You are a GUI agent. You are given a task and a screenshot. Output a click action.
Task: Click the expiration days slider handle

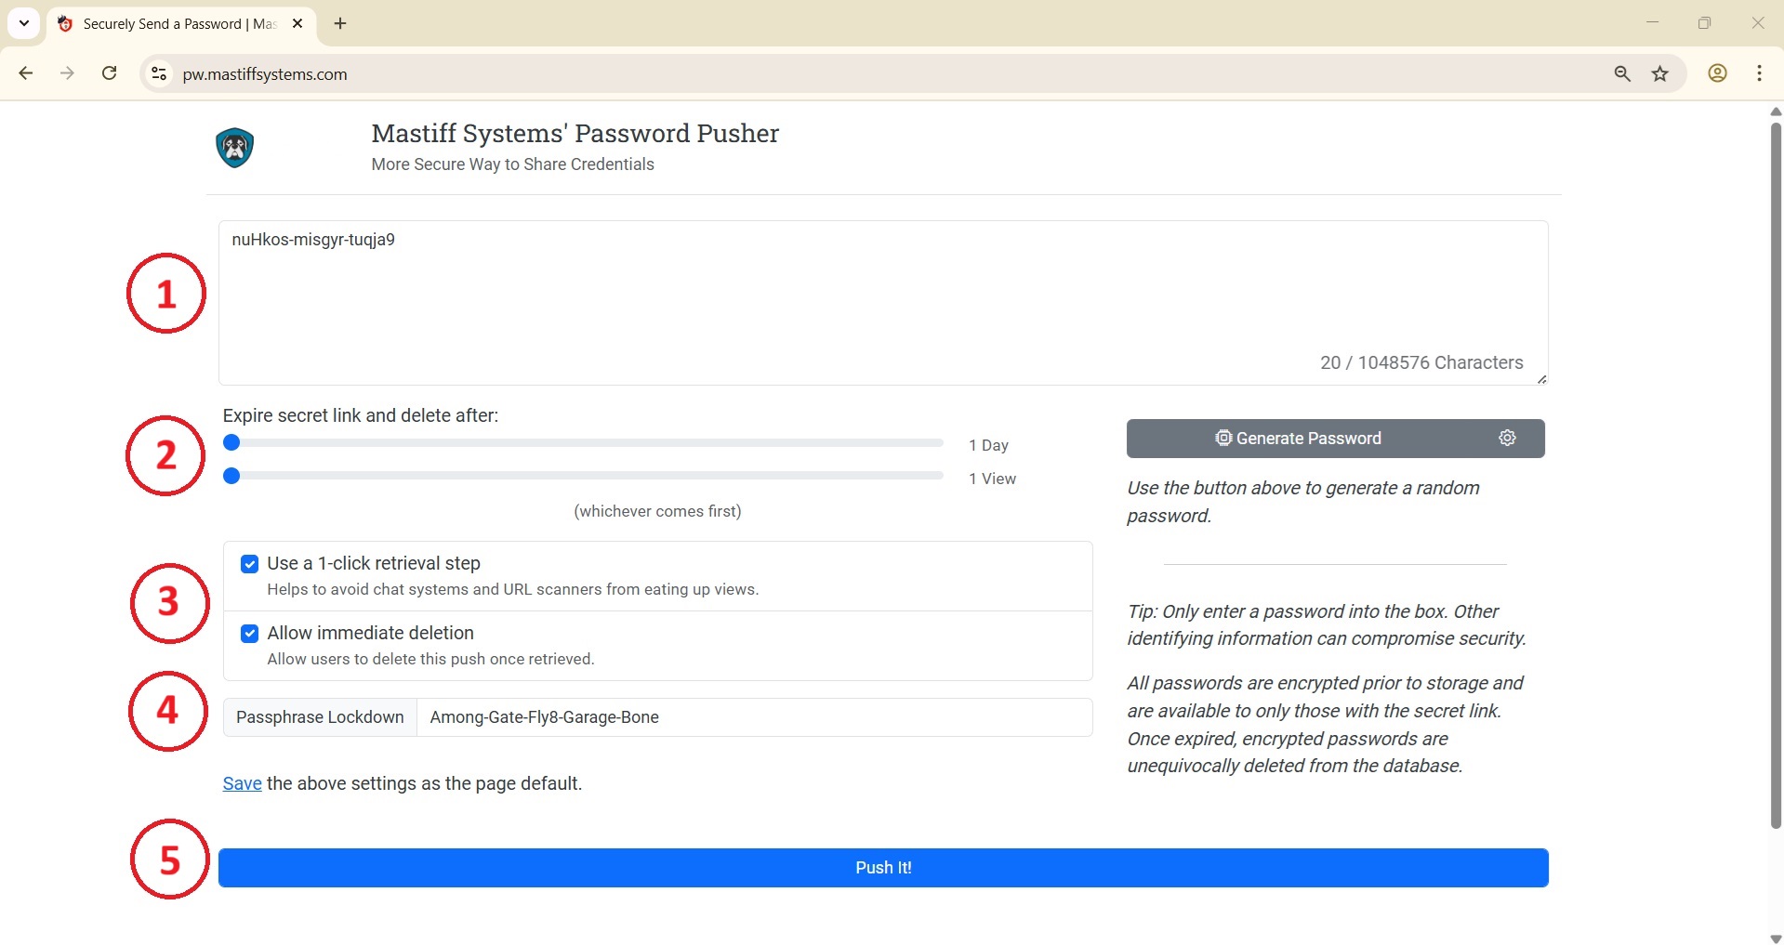(232, 443)
